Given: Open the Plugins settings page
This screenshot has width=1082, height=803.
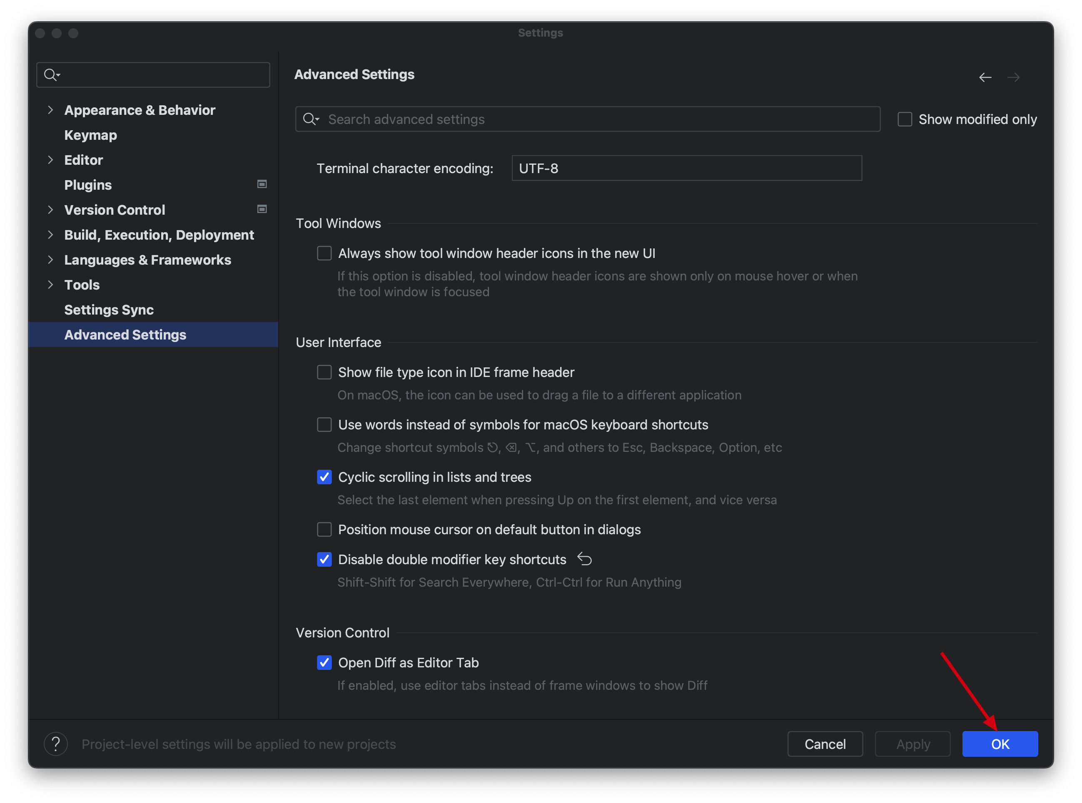Looking at the screenshot, I should [88, 185].
